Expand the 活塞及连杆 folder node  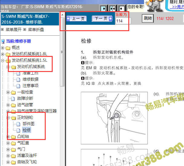coord(8,156)
